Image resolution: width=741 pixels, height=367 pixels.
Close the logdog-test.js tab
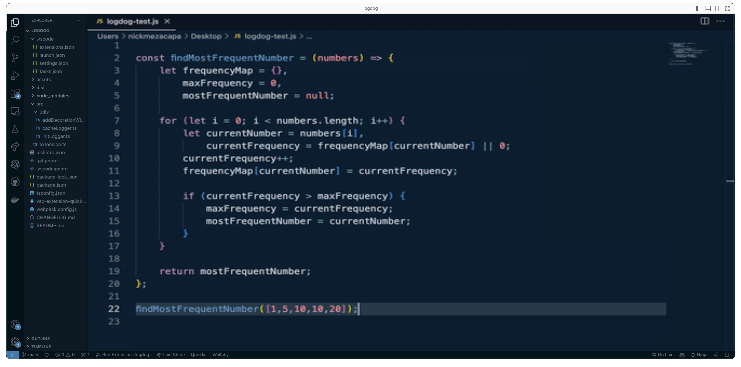click(x=167, y=21)
